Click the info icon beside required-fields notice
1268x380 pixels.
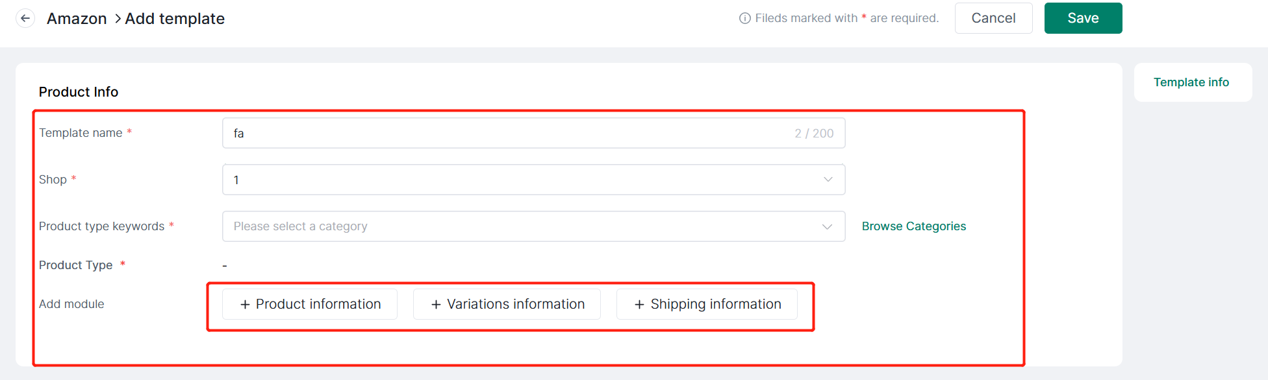pyautogui.click(x=745, y=18)
